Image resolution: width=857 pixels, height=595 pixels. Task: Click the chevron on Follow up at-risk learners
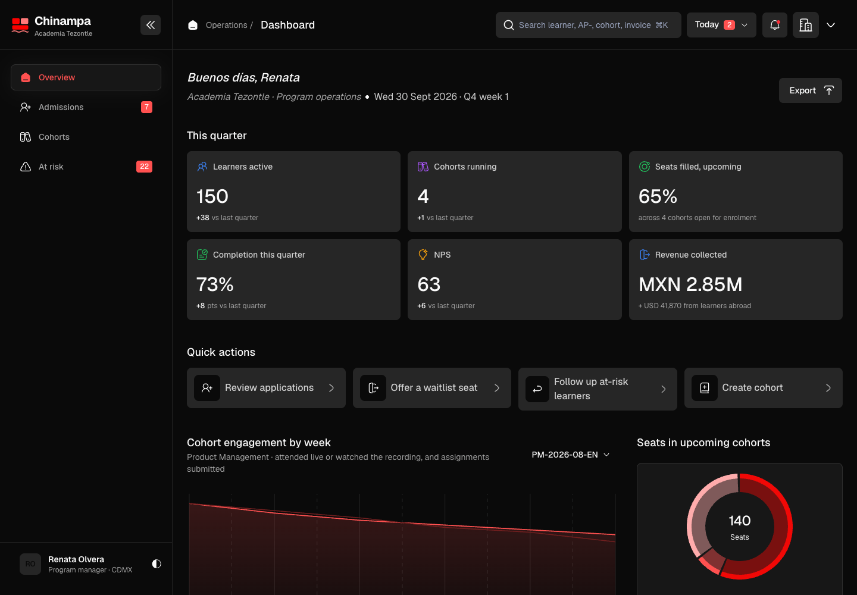(x=664, y=389)
